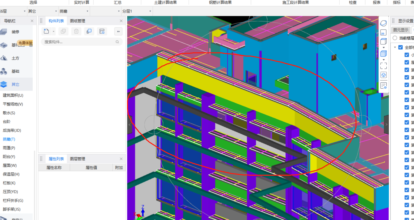Image resolution: width=414 pixels, height=220 pixels.
Task: Click the 属性名称 column header
Action: point(54,167)
